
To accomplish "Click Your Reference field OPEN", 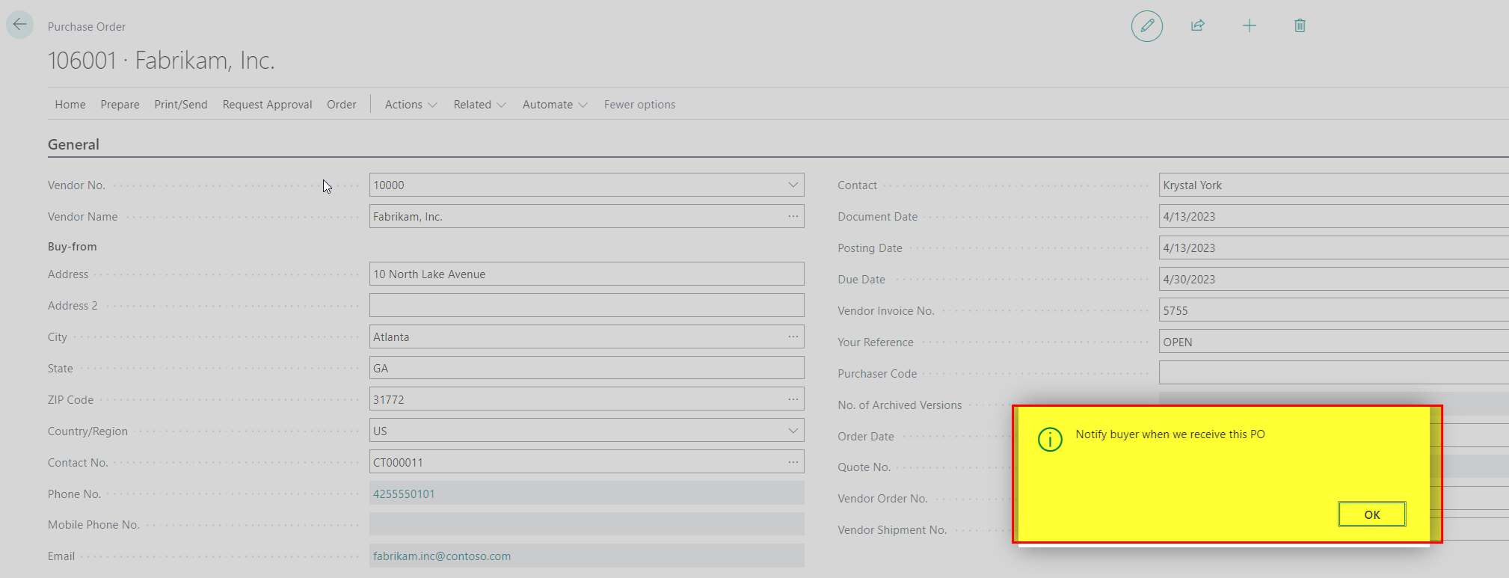I will [1334, 342].
